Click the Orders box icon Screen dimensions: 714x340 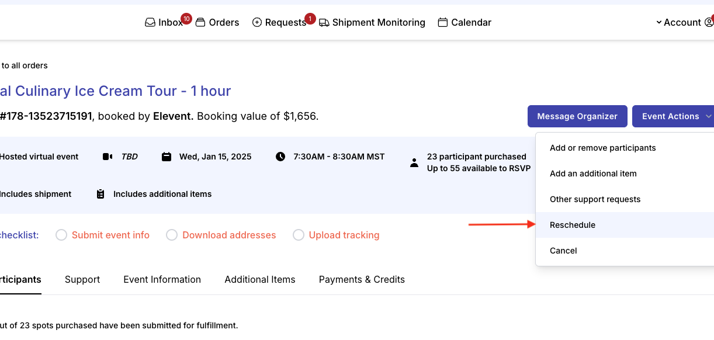click(200, 23)
